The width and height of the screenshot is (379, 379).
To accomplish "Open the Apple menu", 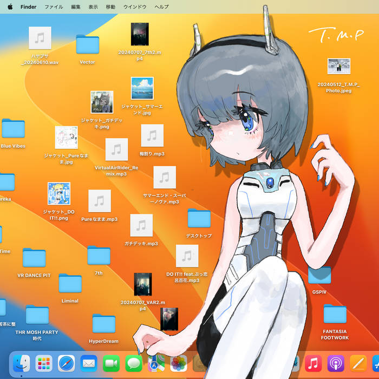I will [x=10, y=6].
